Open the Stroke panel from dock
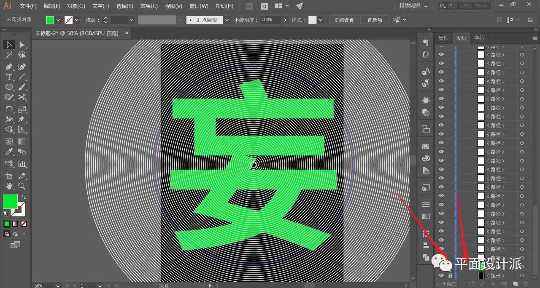Viewport: 540px width, 288px height. [426, 205]
